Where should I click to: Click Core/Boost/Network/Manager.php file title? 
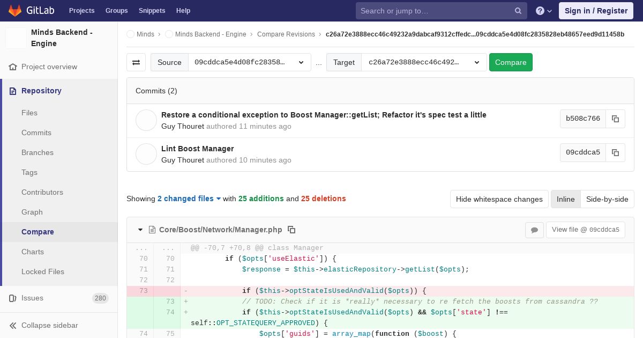[221, 230]
